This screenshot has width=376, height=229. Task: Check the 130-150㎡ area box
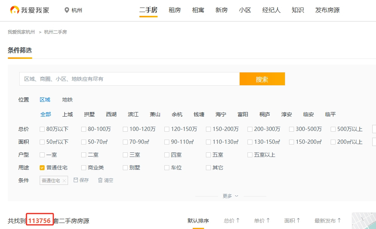(x=250, y=142)
